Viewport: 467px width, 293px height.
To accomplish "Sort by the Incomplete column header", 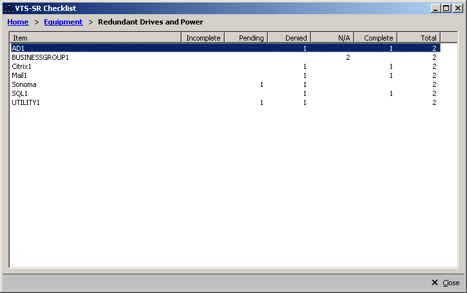I will point(203,38).
